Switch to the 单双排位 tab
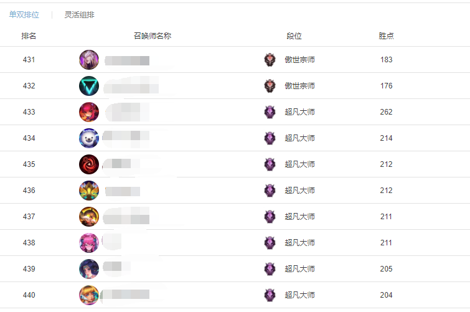This screenshot has width=470, height=312. (24, 15)
